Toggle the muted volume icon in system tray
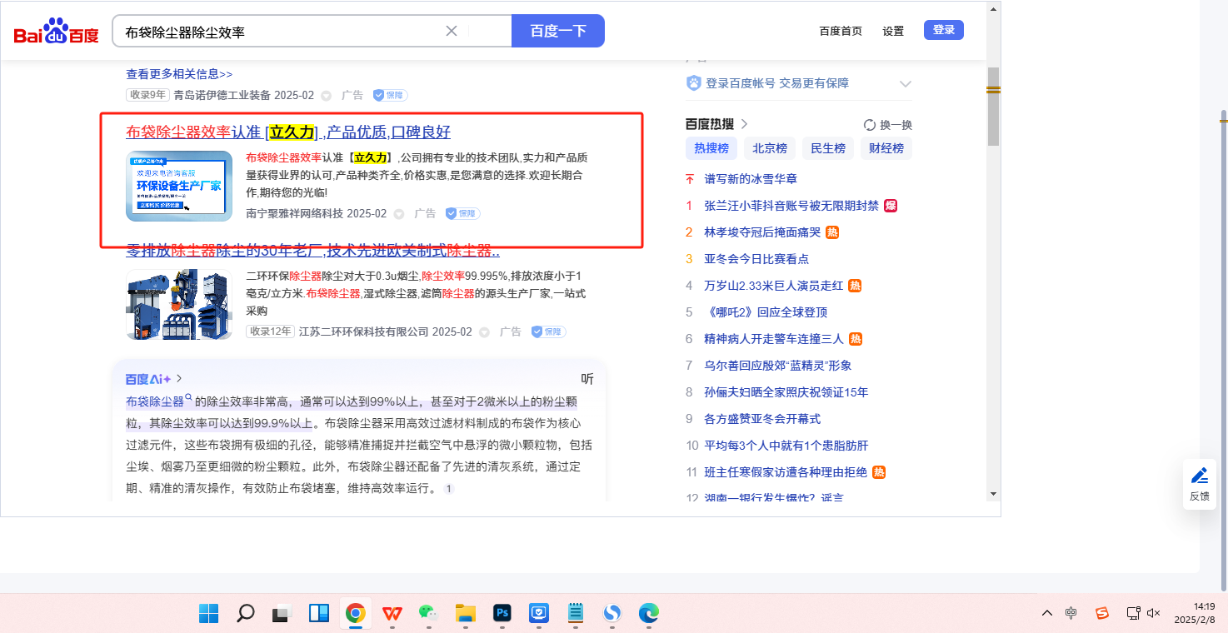Image resolution: width=1228 pixels, height=633 pixels. pos(1154,614)
